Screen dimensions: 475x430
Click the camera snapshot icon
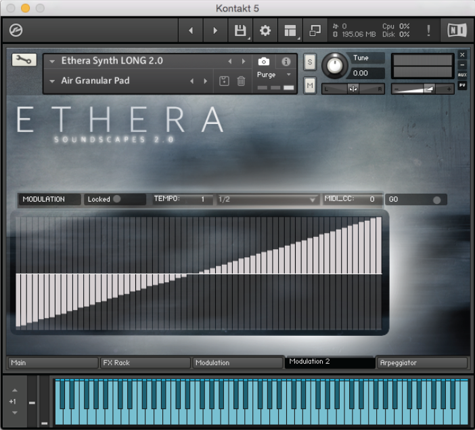(x=264, y=62)
